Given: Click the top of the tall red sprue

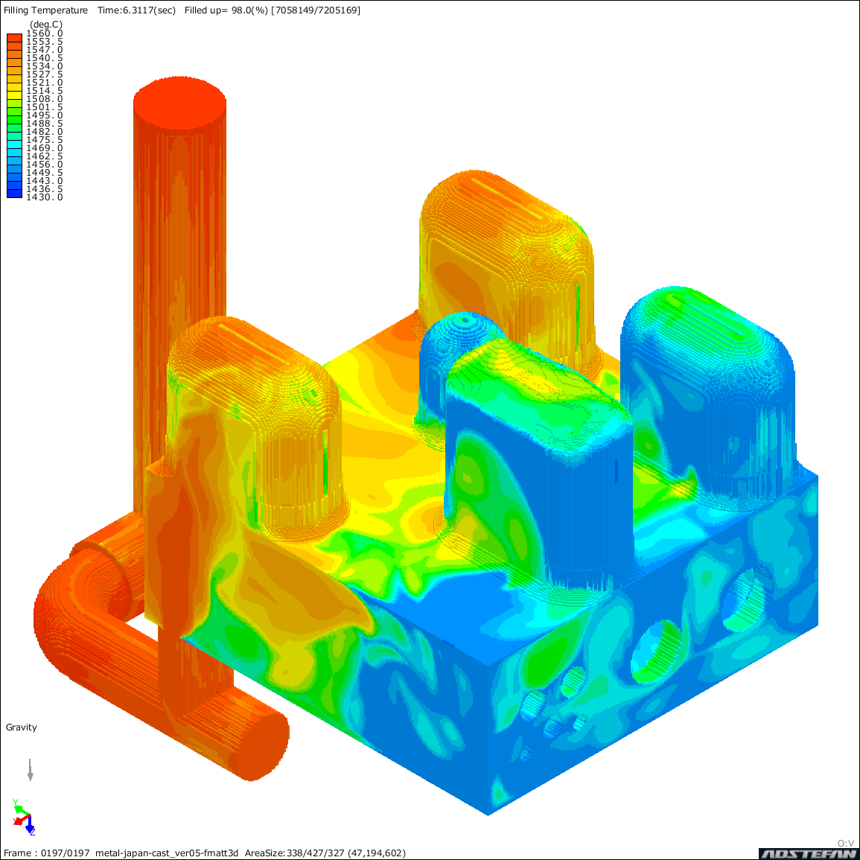Looking at the screenshot, I should click(179, 103).
